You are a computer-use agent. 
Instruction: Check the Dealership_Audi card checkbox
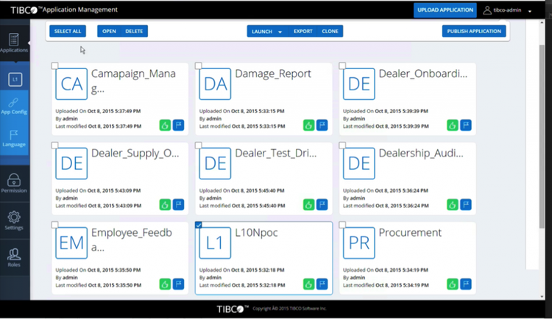(342, 146)
